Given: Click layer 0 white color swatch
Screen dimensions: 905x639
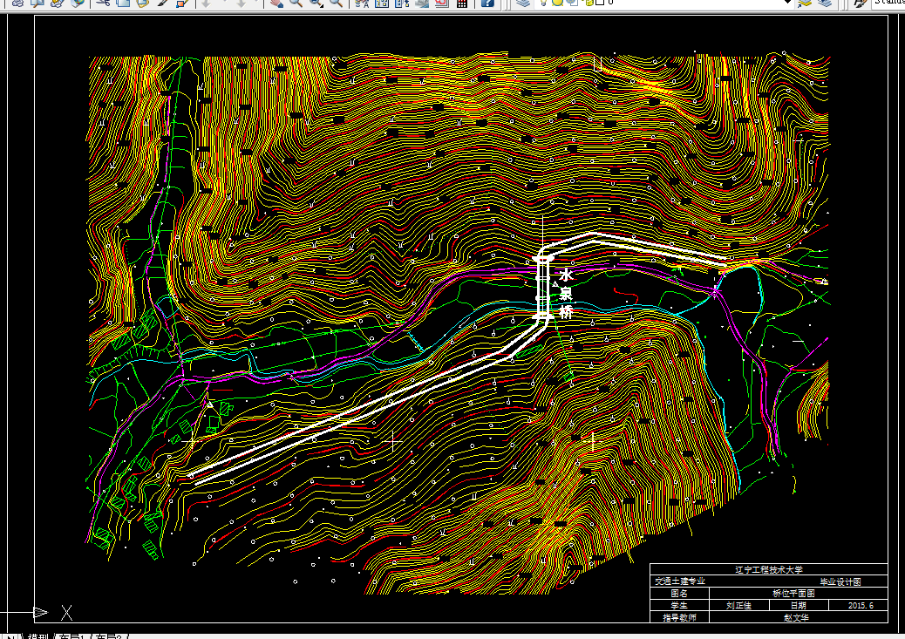Looking at the screenshot, I should pos(600,3).
